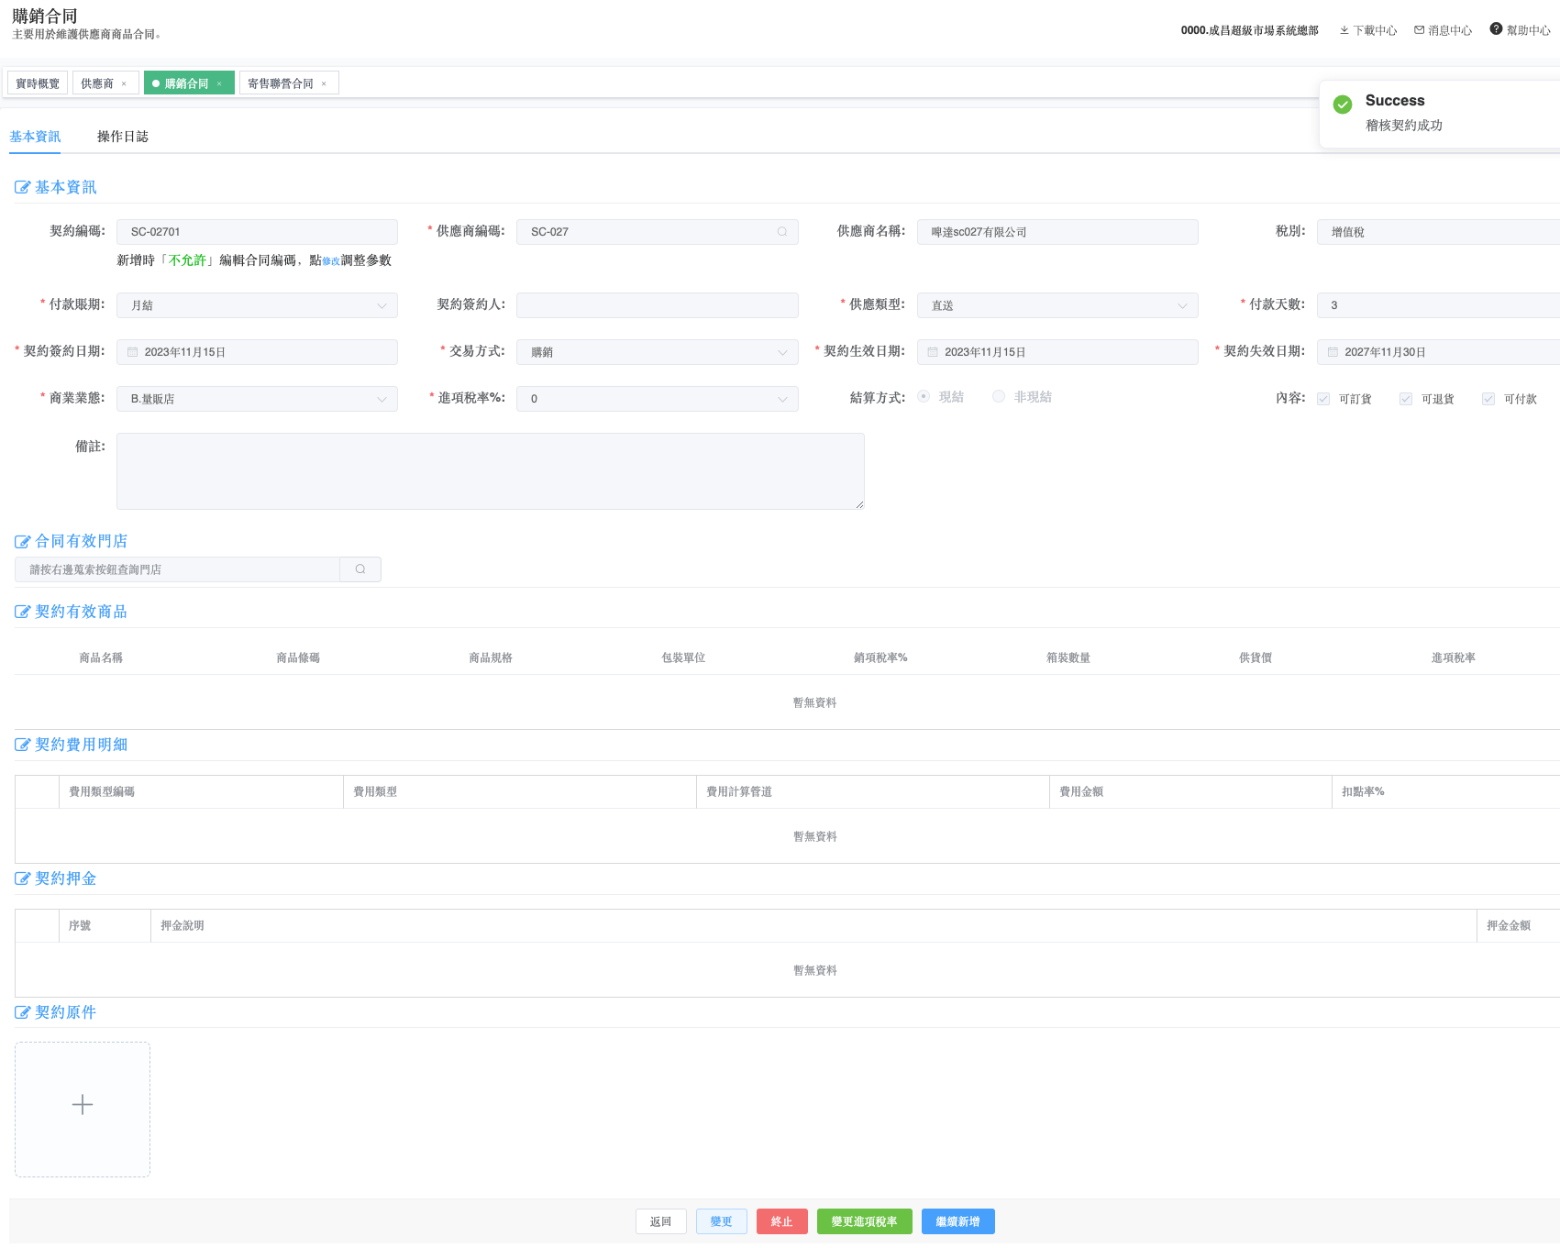Click the edit icon beside 合同有效門店
Viewport: 1560px width, 1248px height.
point(23,541)
